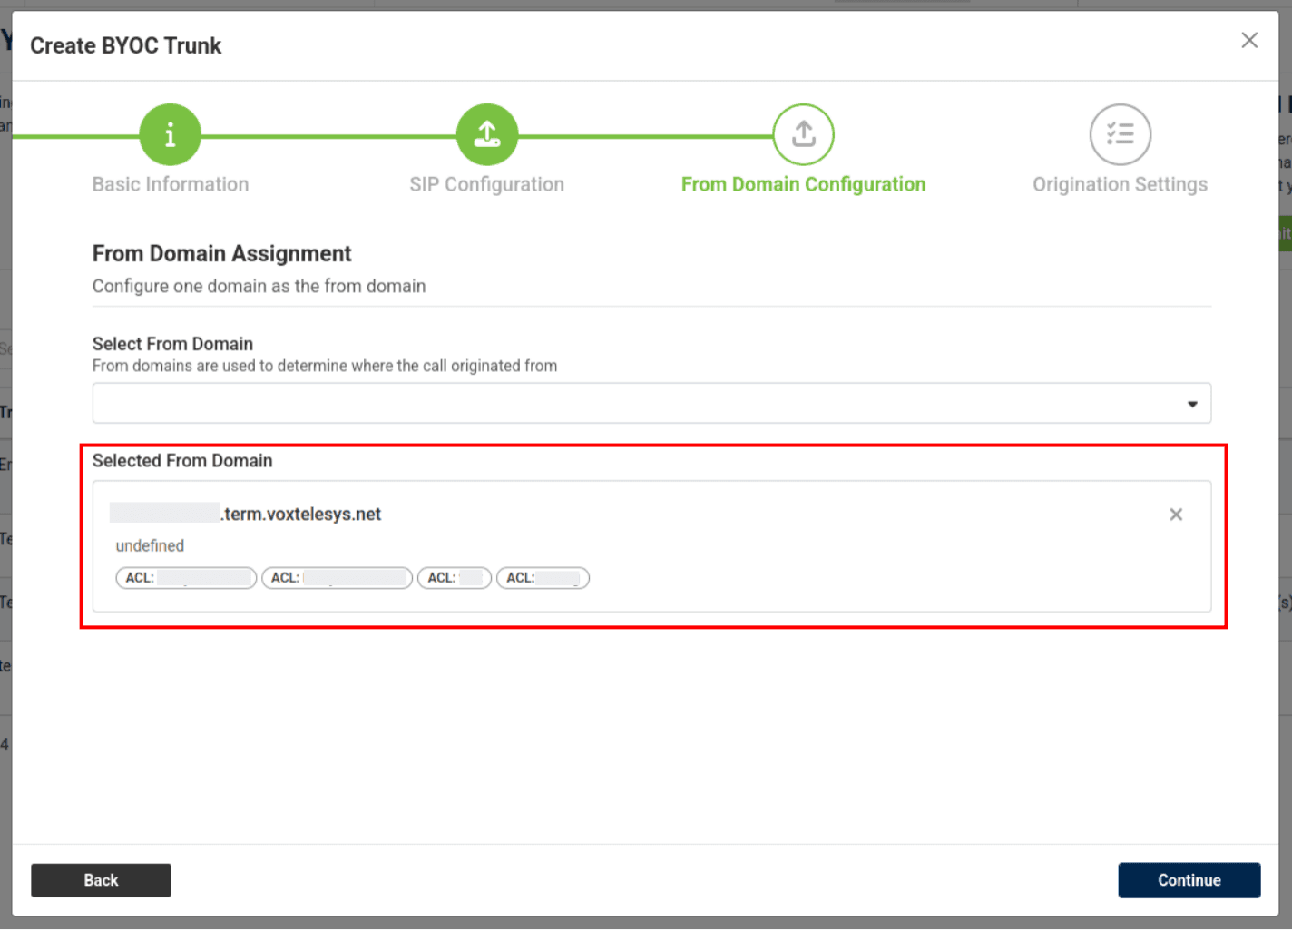Click the Basic Information step icon
Image resolution: width=1292 pixels, height=931 pixels.
tap(170, 135)
